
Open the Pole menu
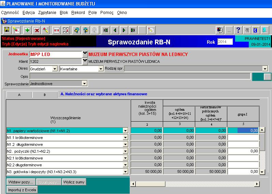[92, 13]
